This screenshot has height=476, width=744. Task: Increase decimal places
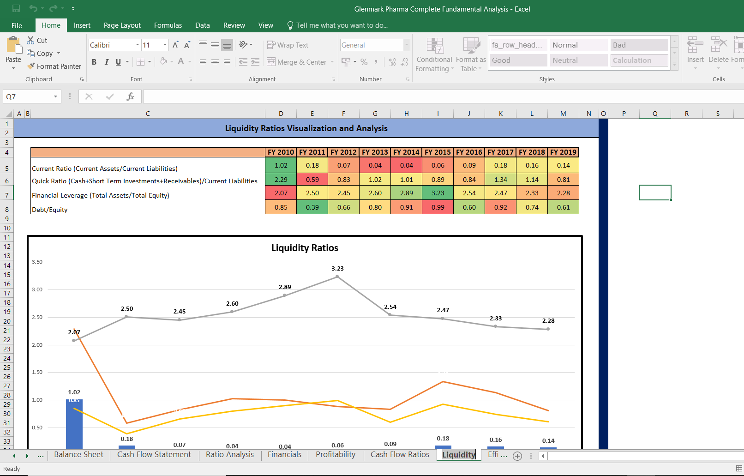coord(392,61)
